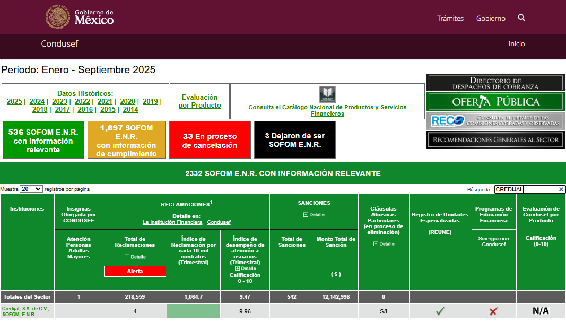The height and width of the screenshot is (323, 566).
Task: Open the Trámites menu
Action: point(450,19)
